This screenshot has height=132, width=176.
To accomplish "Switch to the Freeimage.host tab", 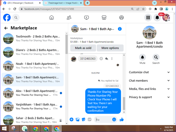I will coord(63,3).
